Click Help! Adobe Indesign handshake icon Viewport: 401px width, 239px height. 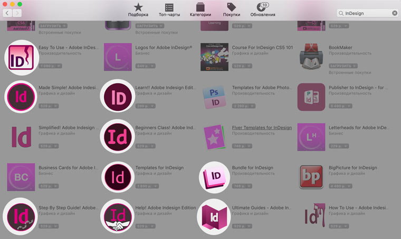(x=118, y=217)
